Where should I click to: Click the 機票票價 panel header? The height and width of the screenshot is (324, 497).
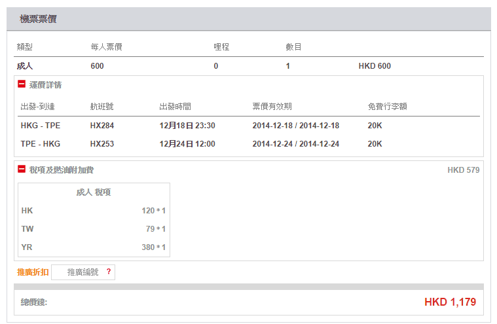pos(38,20)
